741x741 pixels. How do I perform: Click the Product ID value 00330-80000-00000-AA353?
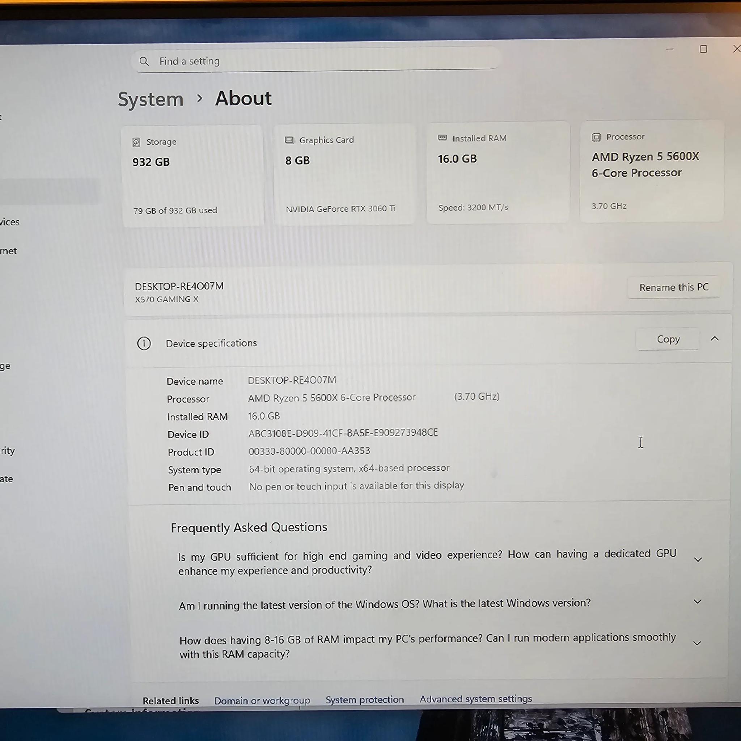pos(309,451)
